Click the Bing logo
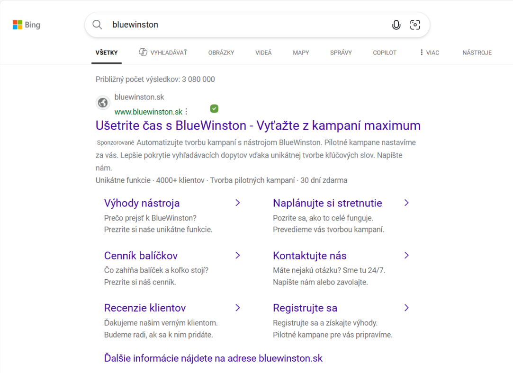The image size is (513, 373). [27, 25]
